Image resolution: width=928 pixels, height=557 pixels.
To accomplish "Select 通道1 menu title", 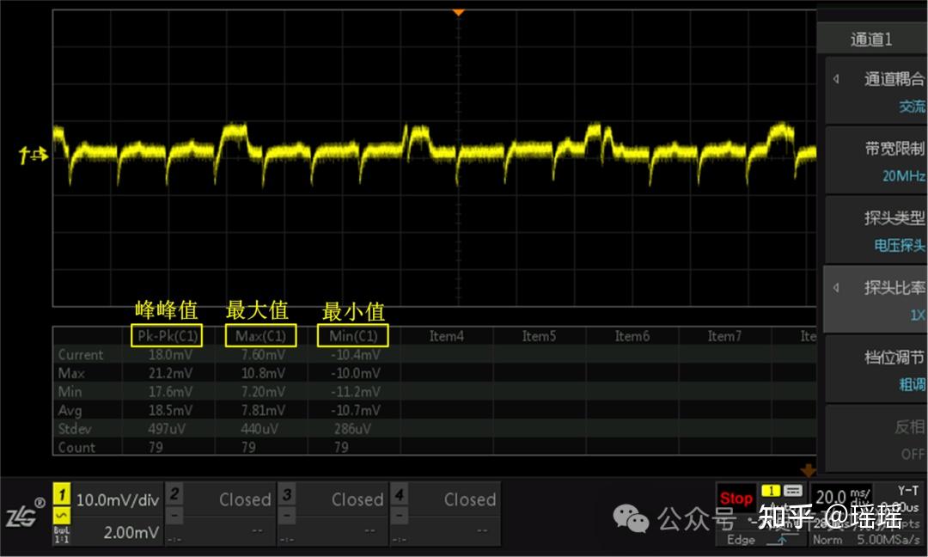I will click(x=871, y=40).
